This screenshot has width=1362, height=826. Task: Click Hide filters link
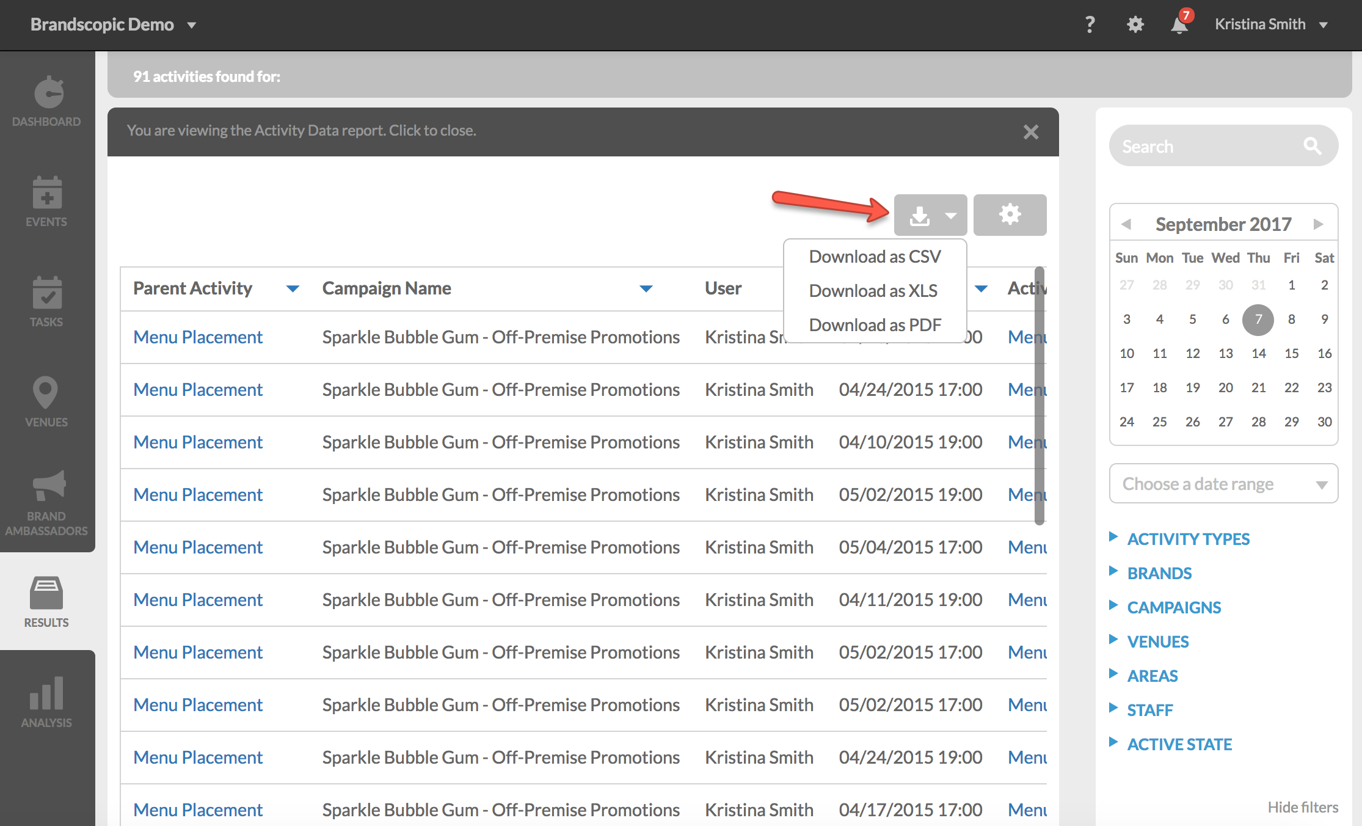tap(1303, 807)
